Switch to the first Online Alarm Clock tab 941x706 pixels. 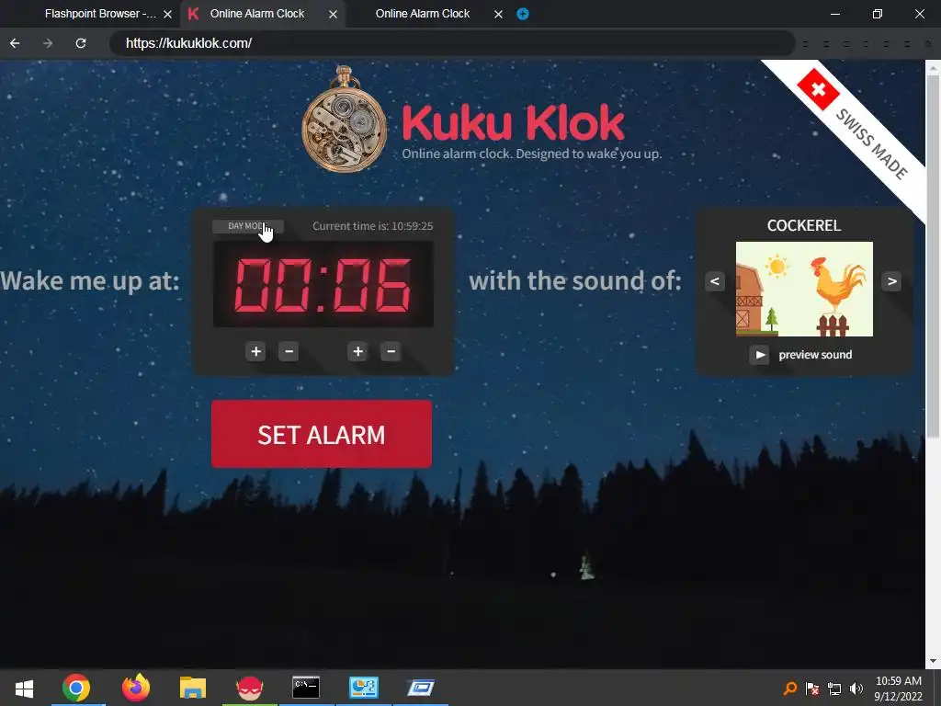click(x=257, y=13)
